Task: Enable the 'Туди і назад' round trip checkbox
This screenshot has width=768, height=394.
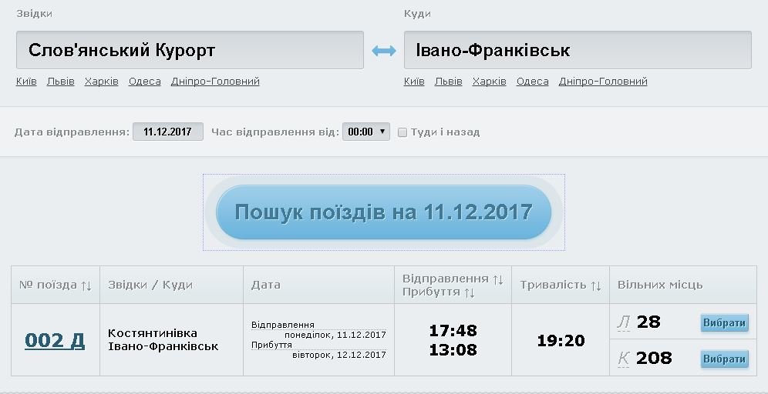Action: [x=403, y=132]
